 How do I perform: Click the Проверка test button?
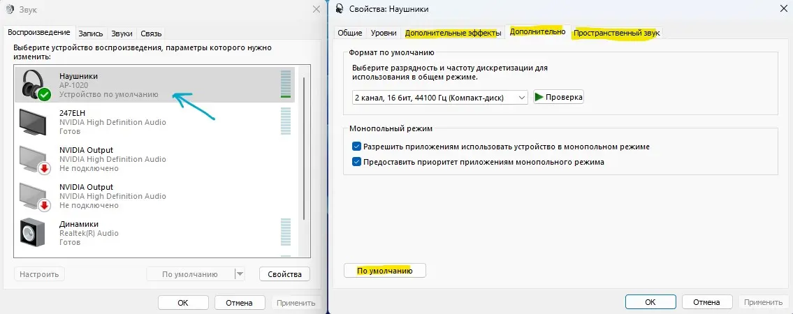(558, 97)
